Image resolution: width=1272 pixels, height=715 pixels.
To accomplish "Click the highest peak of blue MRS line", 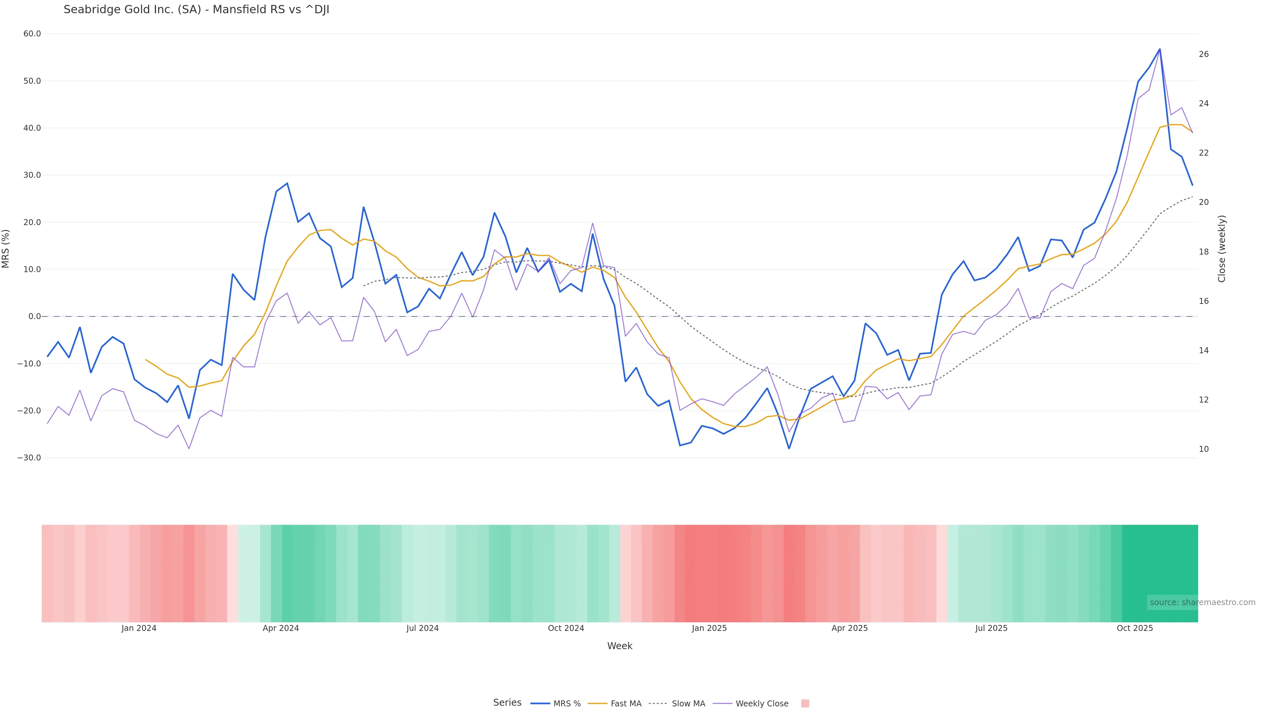I will pyautogui.click(x=1159, y=49).
